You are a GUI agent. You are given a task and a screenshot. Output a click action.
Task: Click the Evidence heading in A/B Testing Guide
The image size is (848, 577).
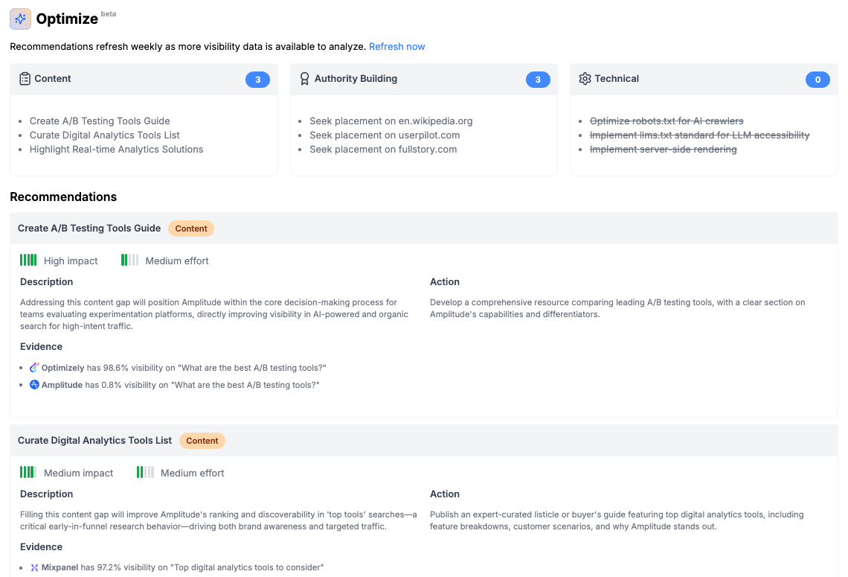[41, 347]
